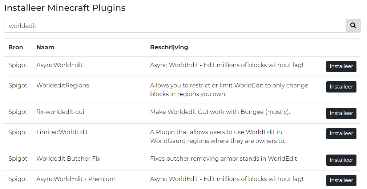Hit Installeer for AsyncWorldEdit - Premium

pyautogui.click(x=341, y=180)
